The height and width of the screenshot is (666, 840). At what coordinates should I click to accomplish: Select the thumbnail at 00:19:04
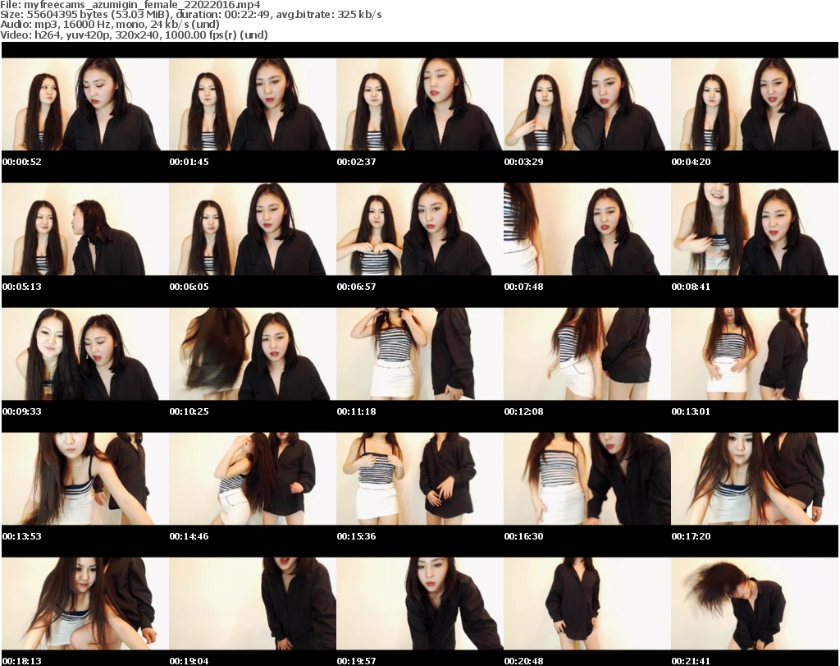pyautogui.click(x=253, y=604)
